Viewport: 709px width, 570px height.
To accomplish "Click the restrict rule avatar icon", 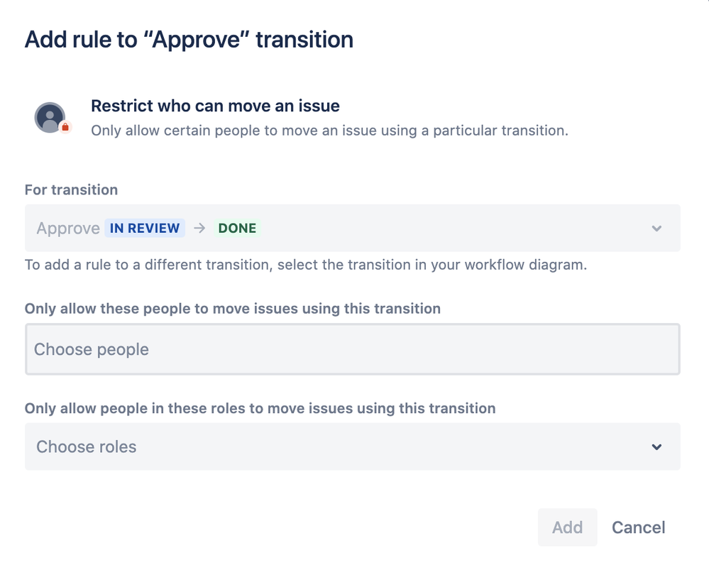I will click(50, 116).
